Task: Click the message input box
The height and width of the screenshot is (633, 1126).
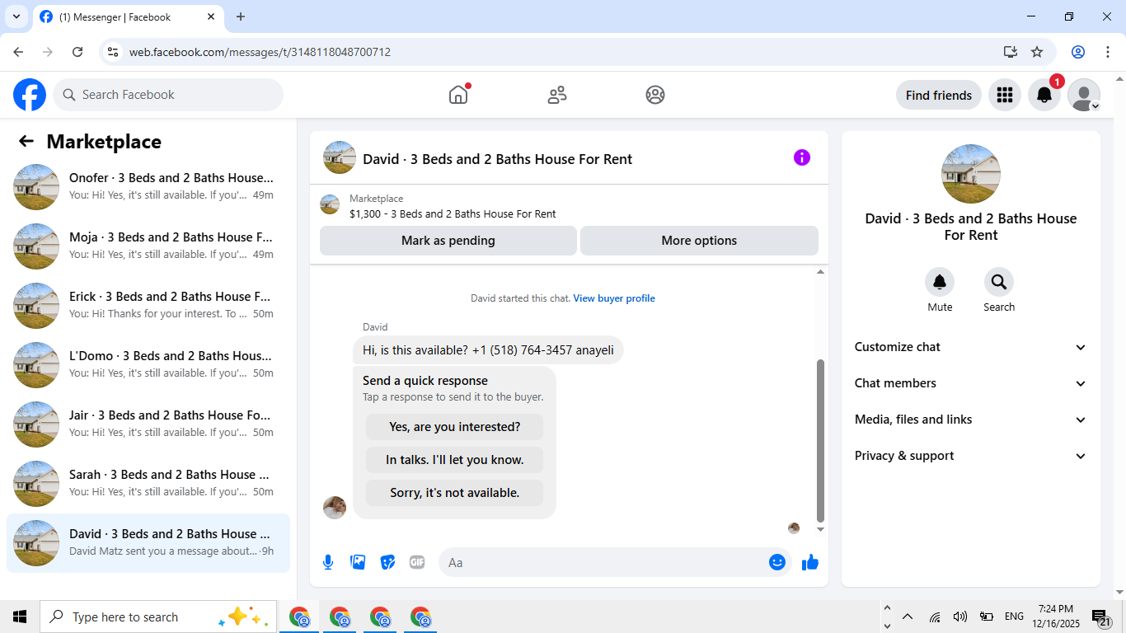Action: coord(602,562)
